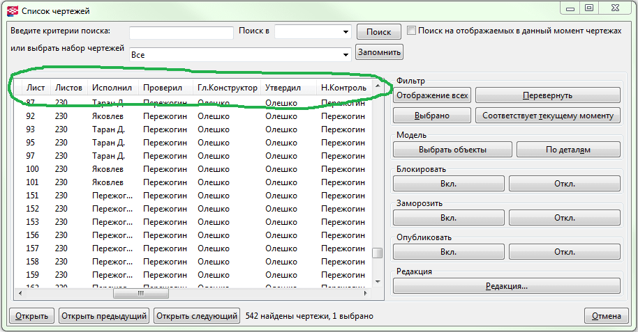Click the horizontal scrollbar left arrow
The height and width of the screenshot is (332, 638).
coord(20,293)
